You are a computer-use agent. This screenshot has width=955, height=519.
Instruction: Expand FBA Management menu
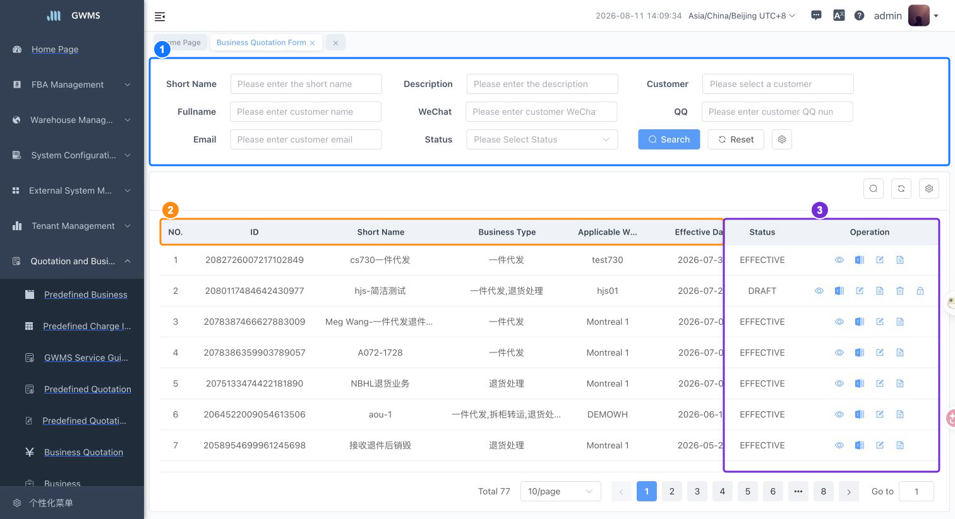click(72, 85)
